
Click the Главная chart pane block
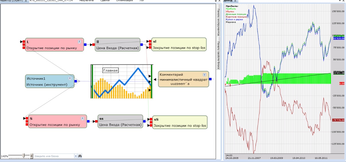[122, 82]
